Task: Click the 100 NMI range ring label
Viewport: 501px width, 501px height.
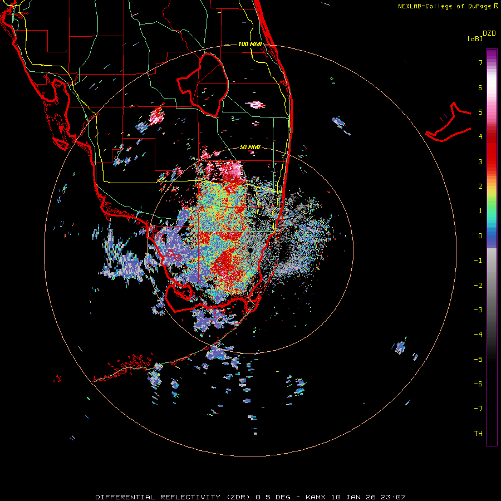Action: coord(250,44)
